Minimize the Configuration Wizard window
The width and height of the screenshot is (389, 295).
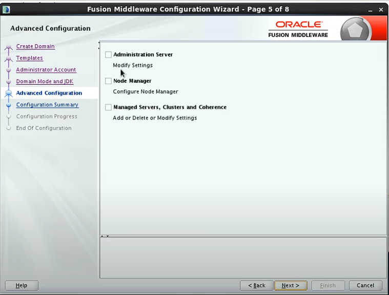[x=370, y=10]
